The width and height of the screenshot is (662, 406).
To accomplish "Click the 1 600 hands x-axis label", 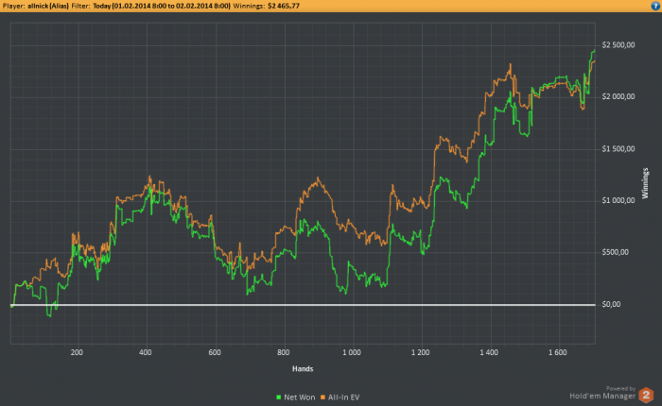I will [558, 352].
